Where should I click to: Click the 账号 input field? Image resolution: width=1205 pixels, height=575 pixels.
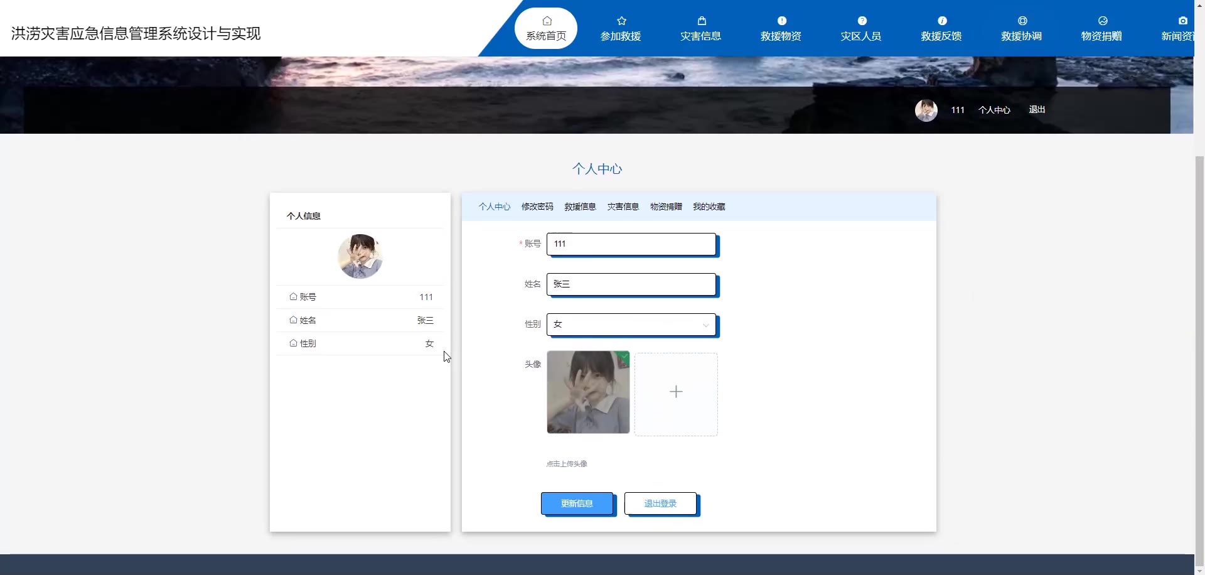pyautogui.click(x=631, y=244)
